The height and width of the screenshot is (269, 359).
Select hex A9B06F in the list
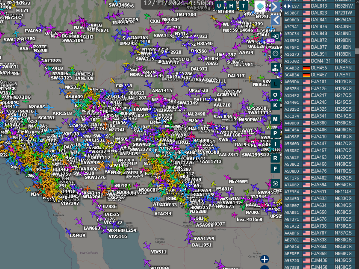click(292, 13)
